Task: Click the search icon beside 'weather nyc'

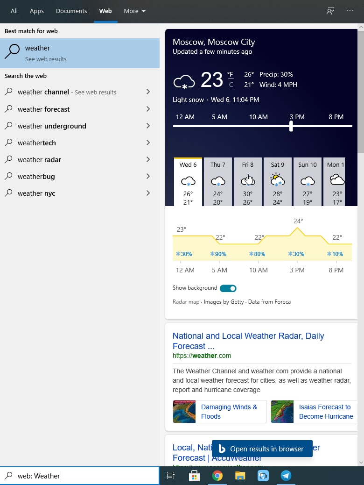Action: (x=9, y=193)
